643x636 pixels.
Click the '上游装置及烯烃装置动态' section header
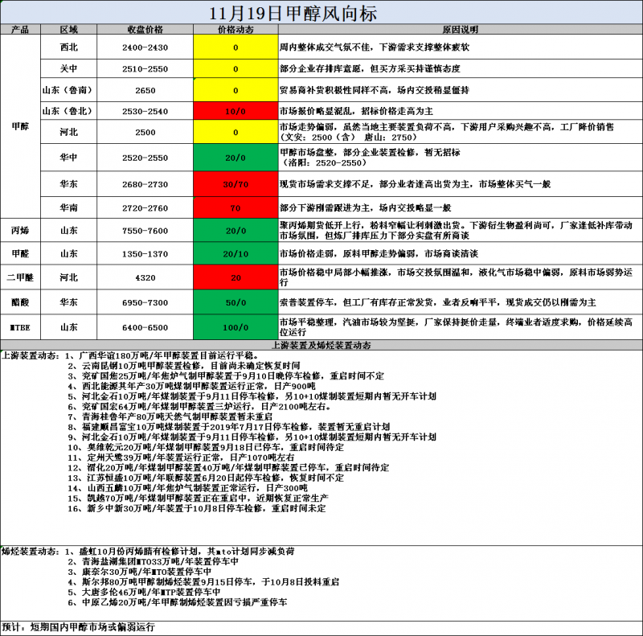click(321, 345)
